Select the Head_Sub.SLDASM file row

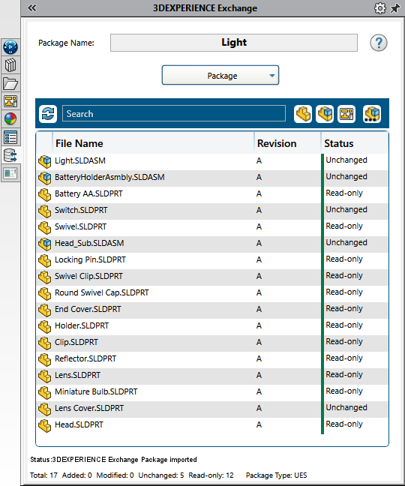coord(212,243)
